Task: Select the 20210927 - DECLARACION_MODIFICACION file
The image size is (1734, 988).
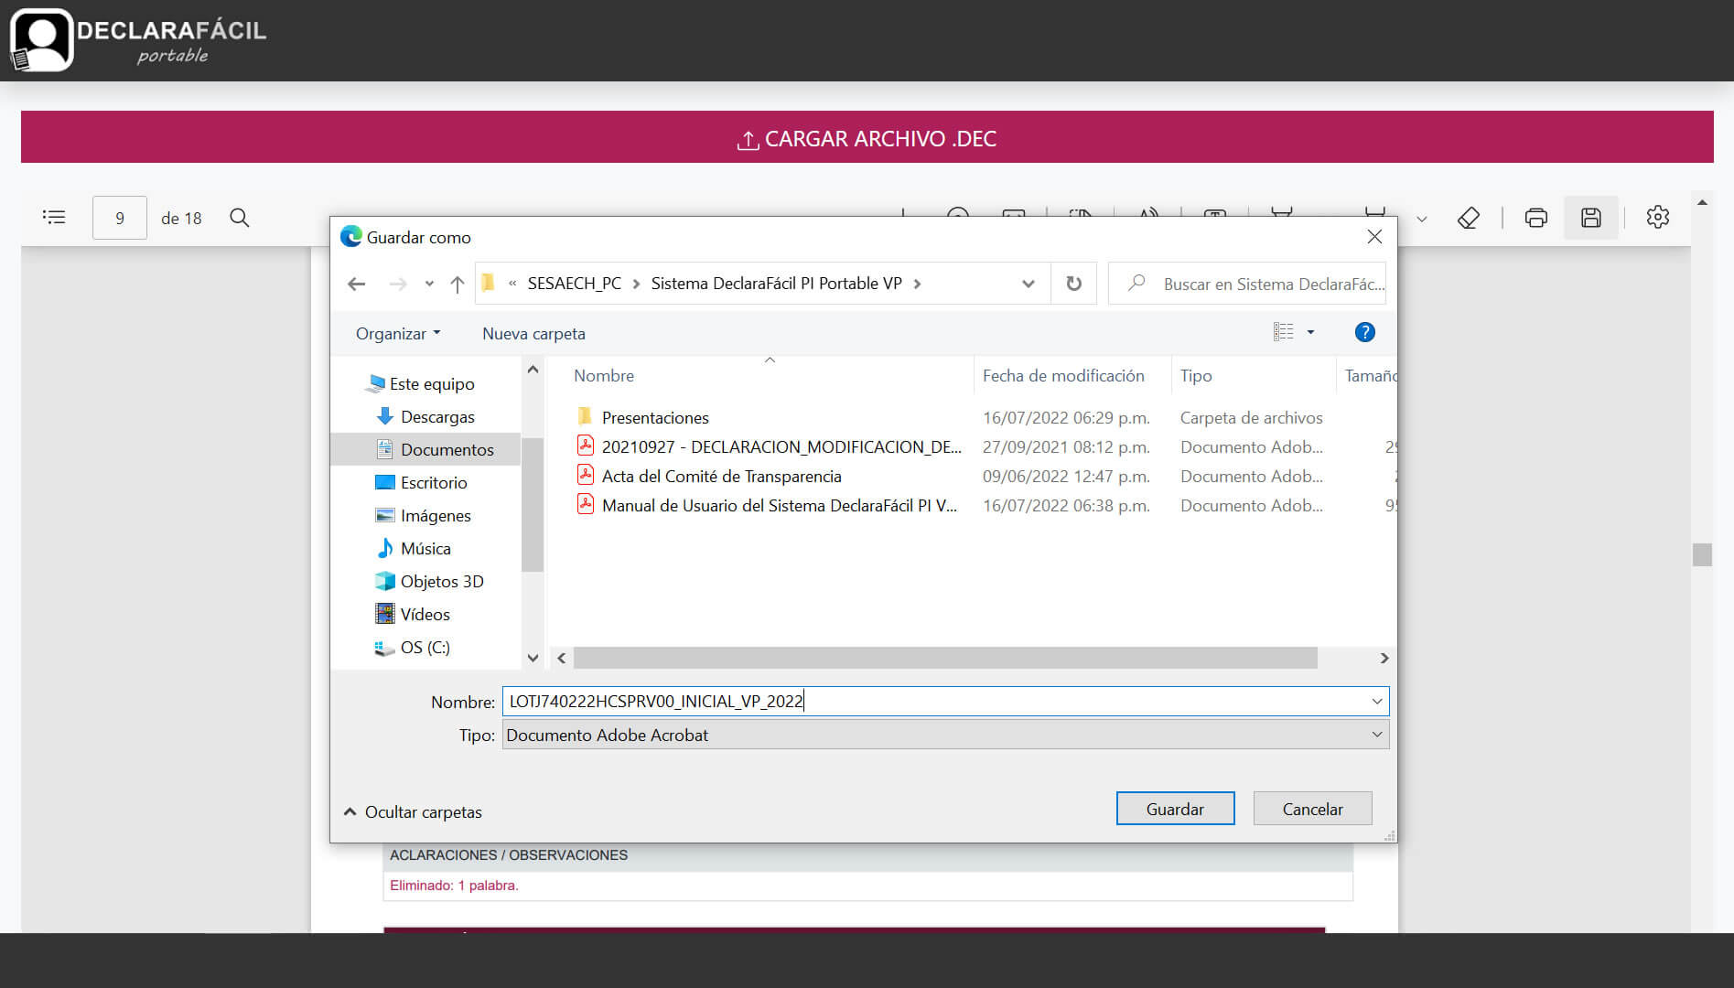Action: pos(781,446)
